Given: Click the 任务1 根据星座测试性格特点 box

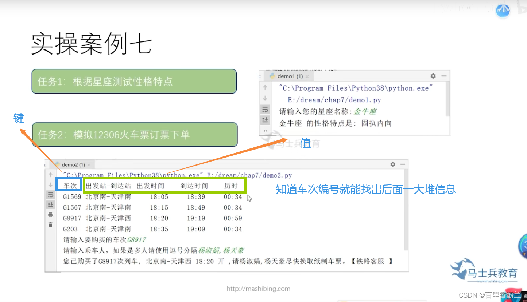Looking at the screenshot, I should point(134,81).
